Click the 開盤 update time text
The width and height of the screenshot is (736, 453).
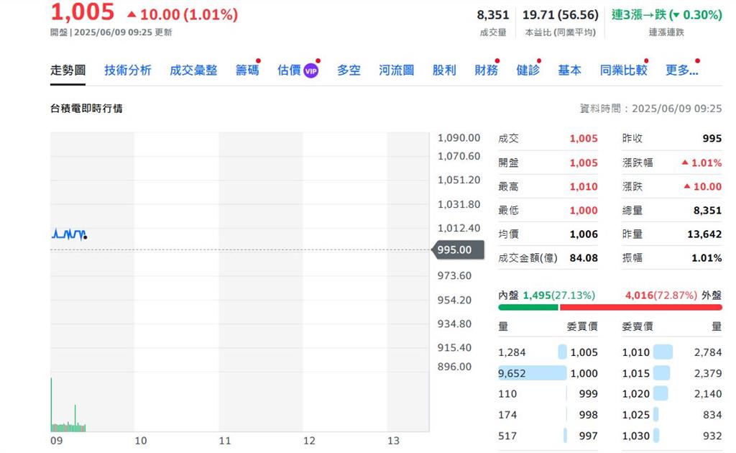pos(111,32)
